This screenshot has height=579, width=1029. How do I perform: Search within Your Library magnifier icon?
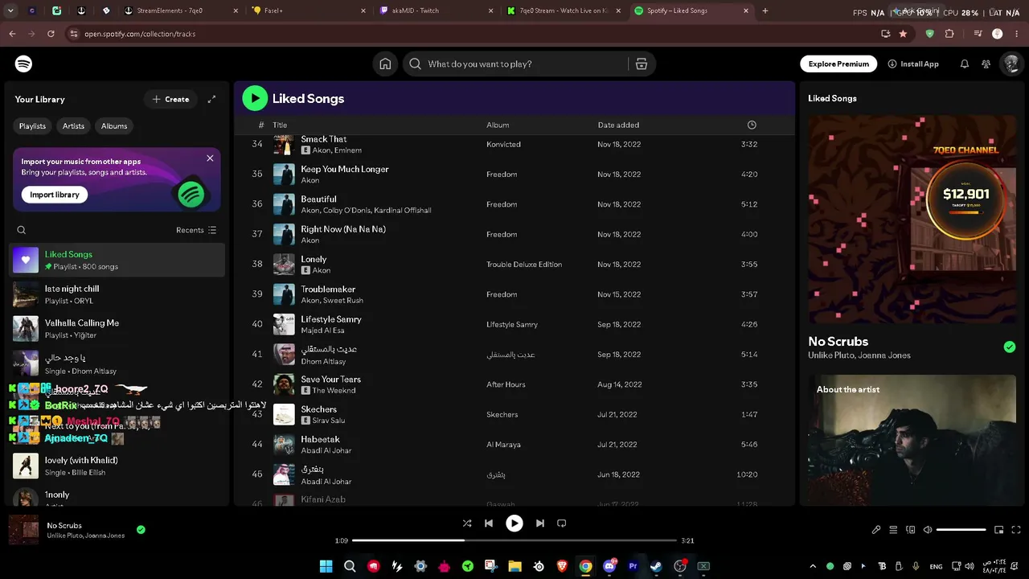(22, 230)
